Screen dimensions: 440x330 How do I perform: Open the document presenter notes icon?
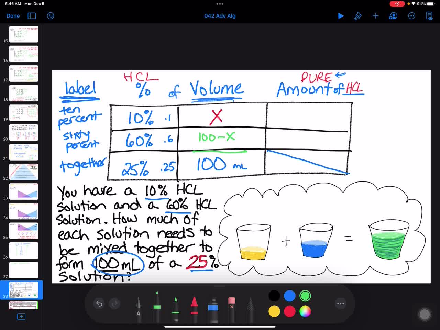pos(429,16)
